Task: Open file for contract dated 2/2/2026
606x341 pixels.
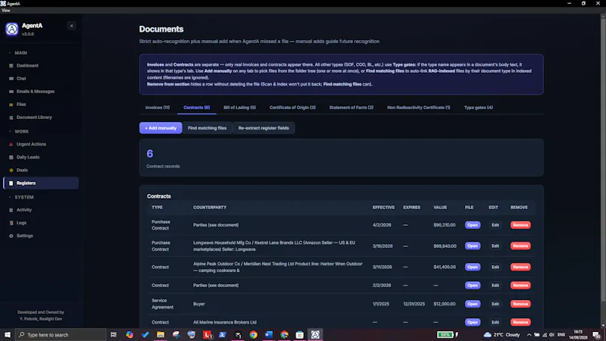Action: click(472, 286)
